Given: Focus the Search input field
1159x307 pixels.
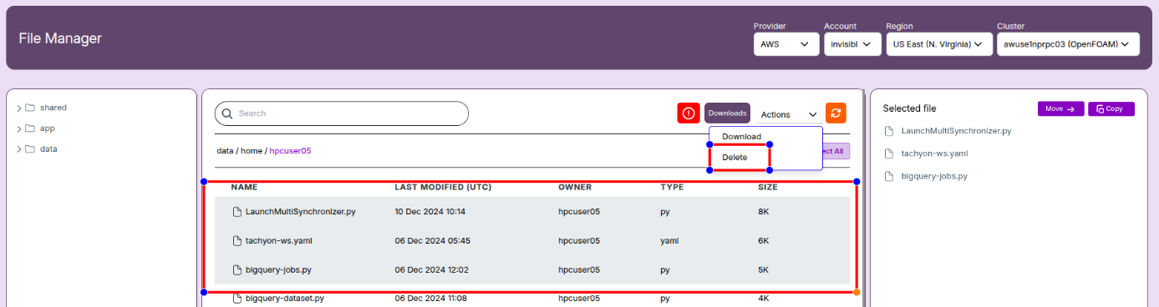Looking at the screenshot, I should [342, 113].
